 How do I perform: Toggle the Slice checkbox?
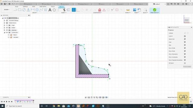pyautogui.click(x=185, y=45)
